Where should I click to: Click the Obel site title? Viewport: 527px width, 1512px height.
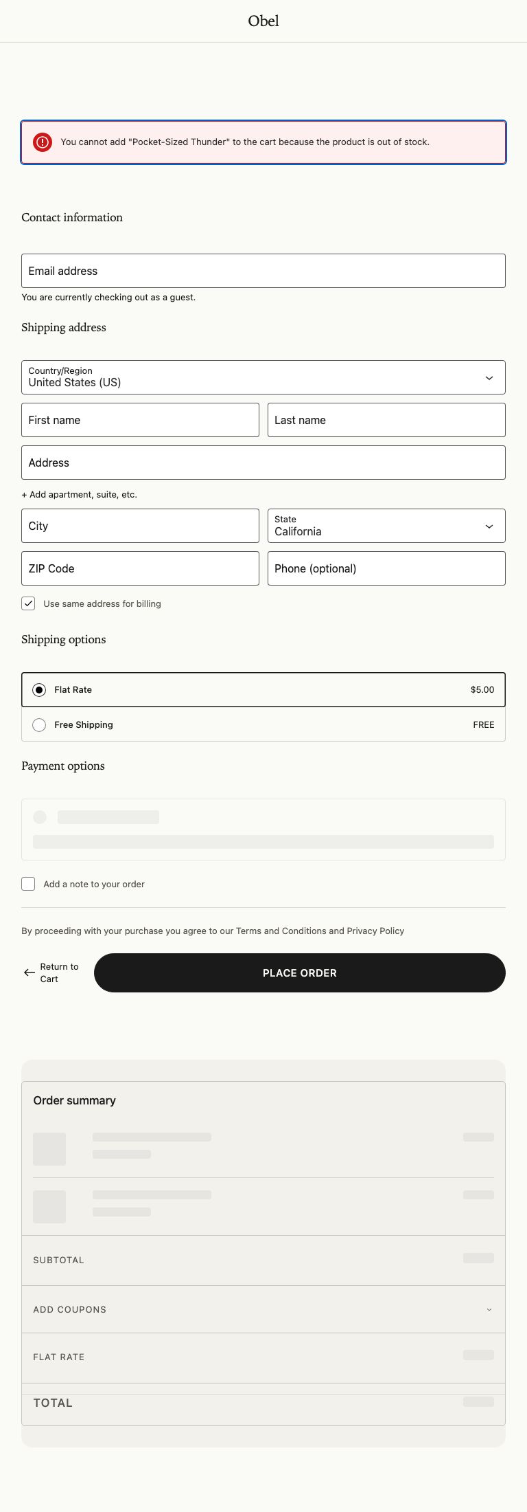click(263, 21)
